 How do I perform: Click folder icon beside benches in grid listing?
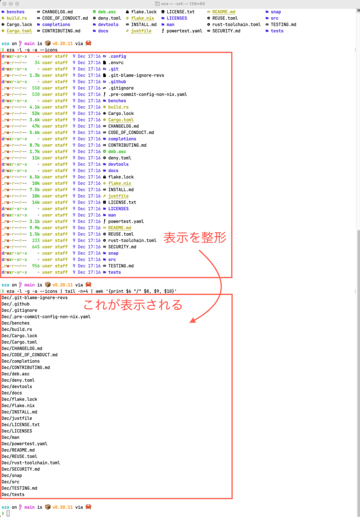pyautogui.click(x=3, y=12)
